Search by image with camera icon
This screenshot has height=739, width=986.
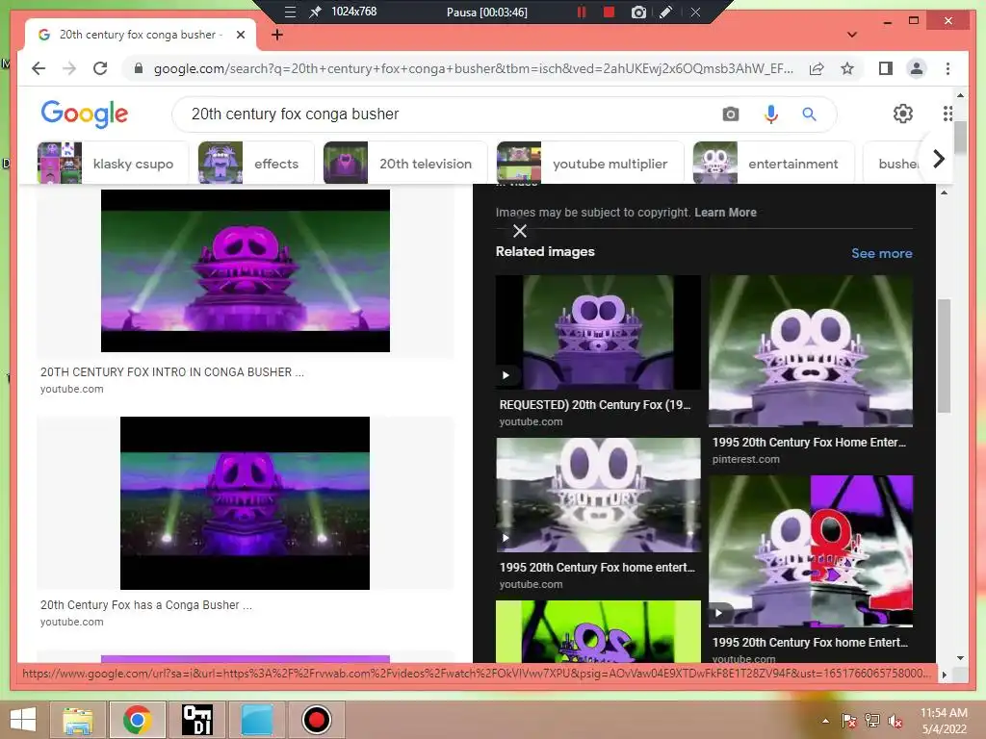coord(730,114)
